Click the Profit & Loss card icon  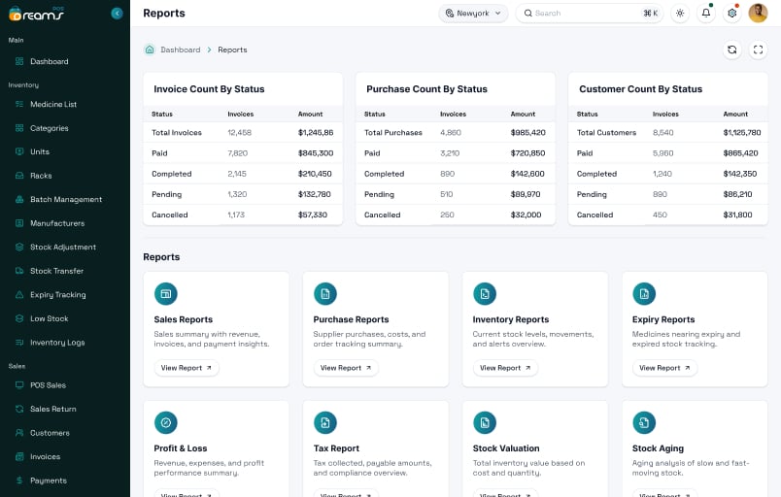click(x=166, y=423)
